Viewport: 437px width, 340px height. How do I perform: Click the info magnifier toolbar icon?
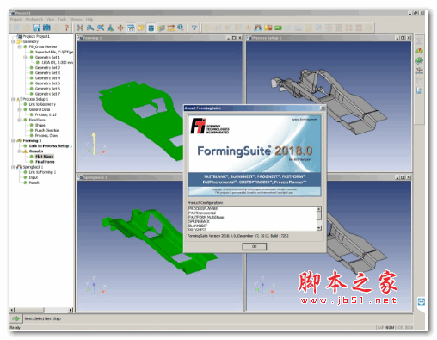point(181,28)
